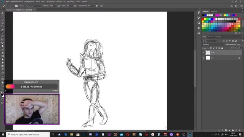The height and width of the screenshot is (137, 244).
Task: Click the search icon at top right
Action: [232, 6]
